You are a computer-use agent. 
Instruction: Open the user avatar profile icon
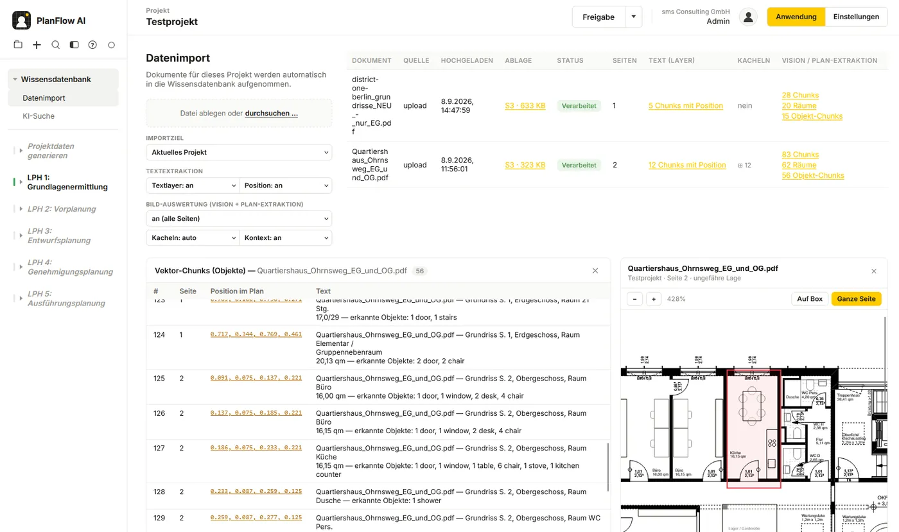coord(748,17)
